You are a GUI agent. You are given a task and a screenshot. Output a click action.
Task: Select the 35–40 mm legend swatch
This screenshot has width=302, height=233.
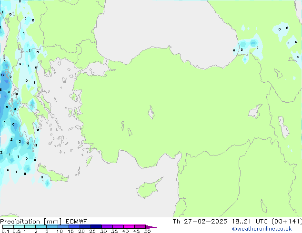pos(118,227)
